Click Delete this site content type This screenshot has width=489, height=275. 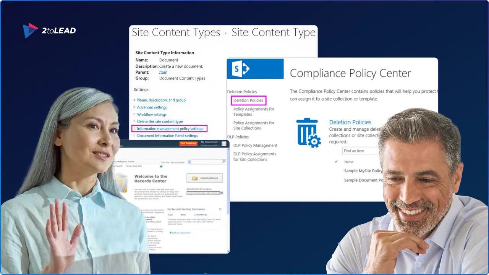(160, 121)
